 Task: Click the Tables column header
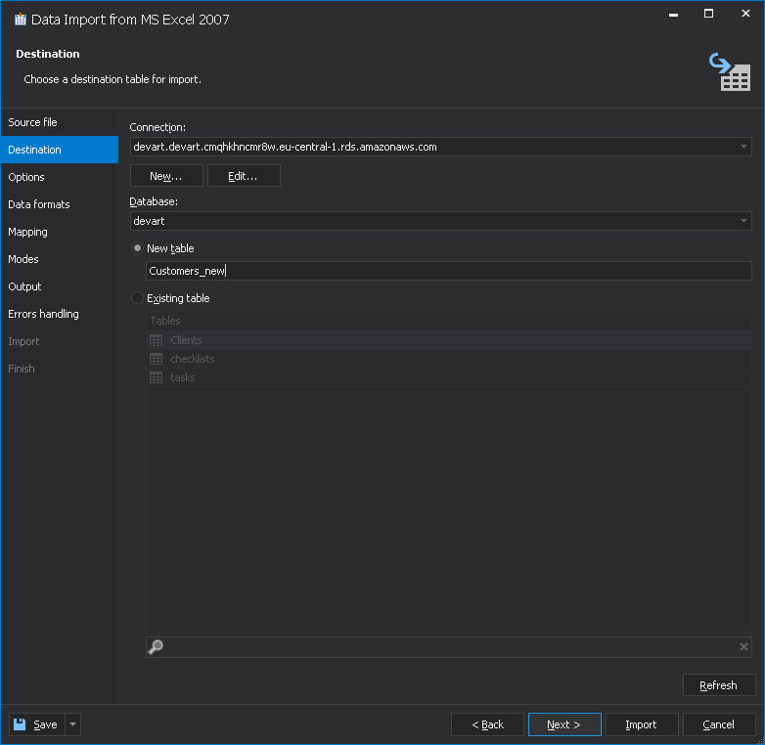click(448, 321)
